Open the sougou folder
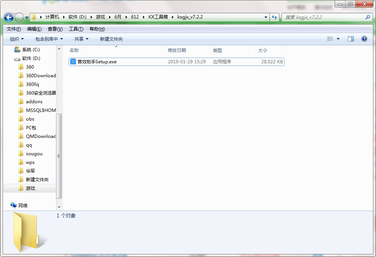 click(x=34, y=154)
